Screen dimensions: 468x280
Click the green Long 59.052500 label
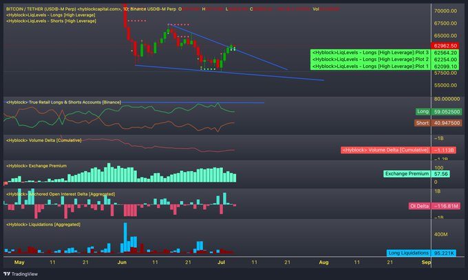439,112
